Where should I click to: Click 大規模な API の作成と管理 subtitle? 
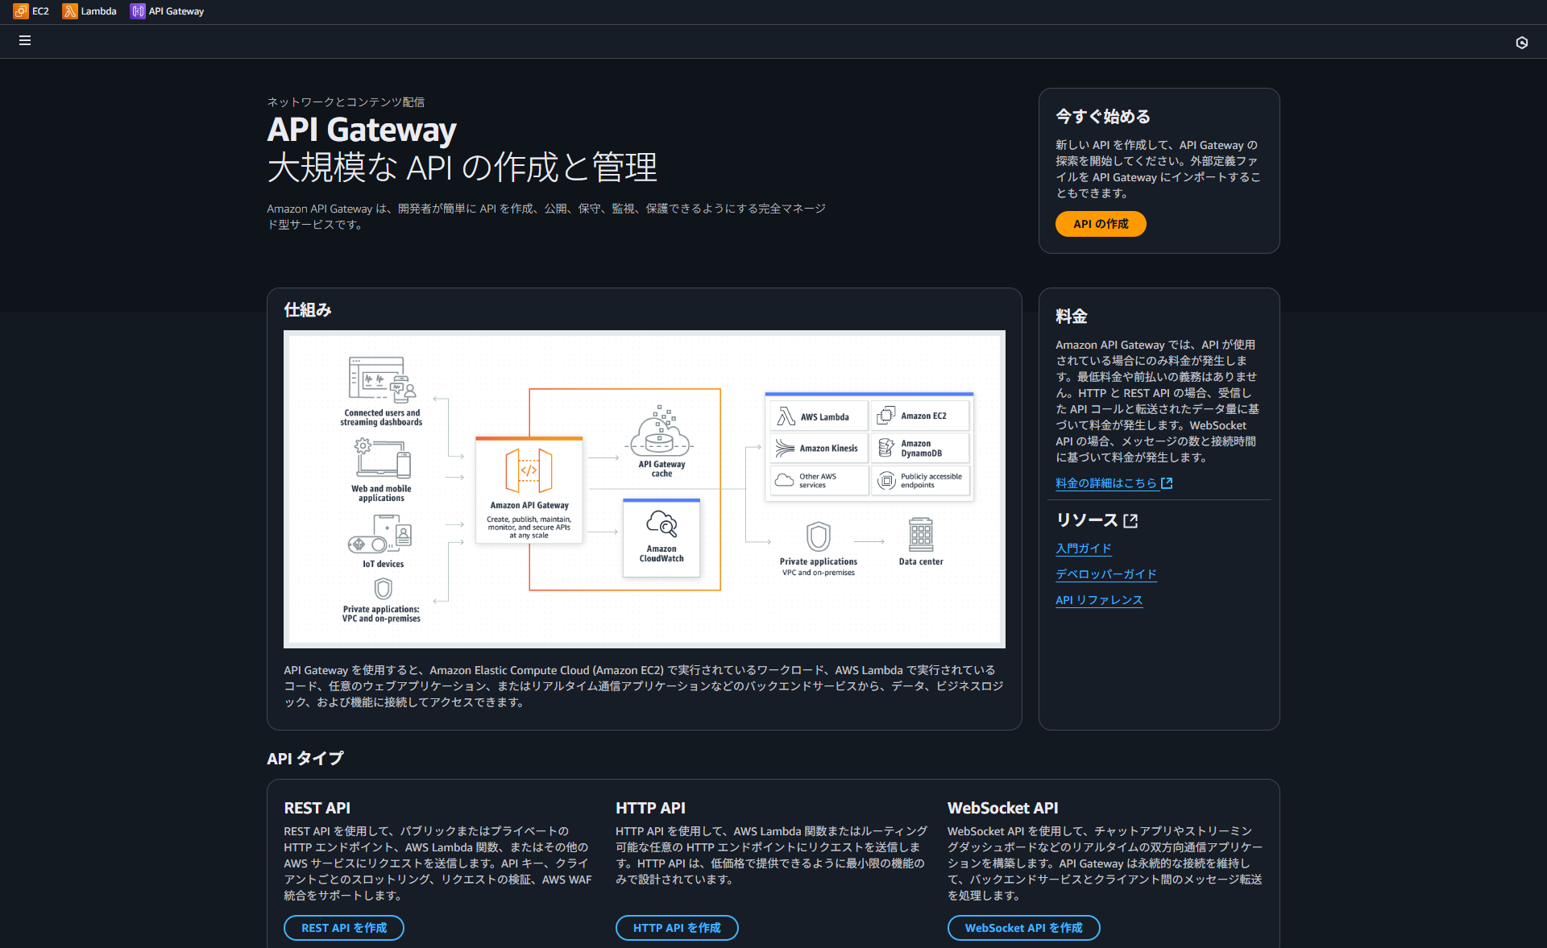point(462,168)
